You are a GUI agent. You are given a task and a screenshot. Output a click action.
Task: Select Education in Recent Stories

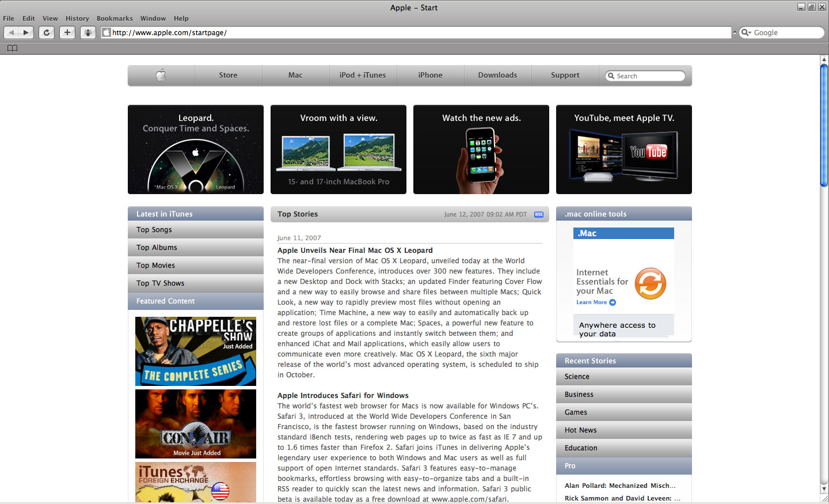click(x=624, y=448)
